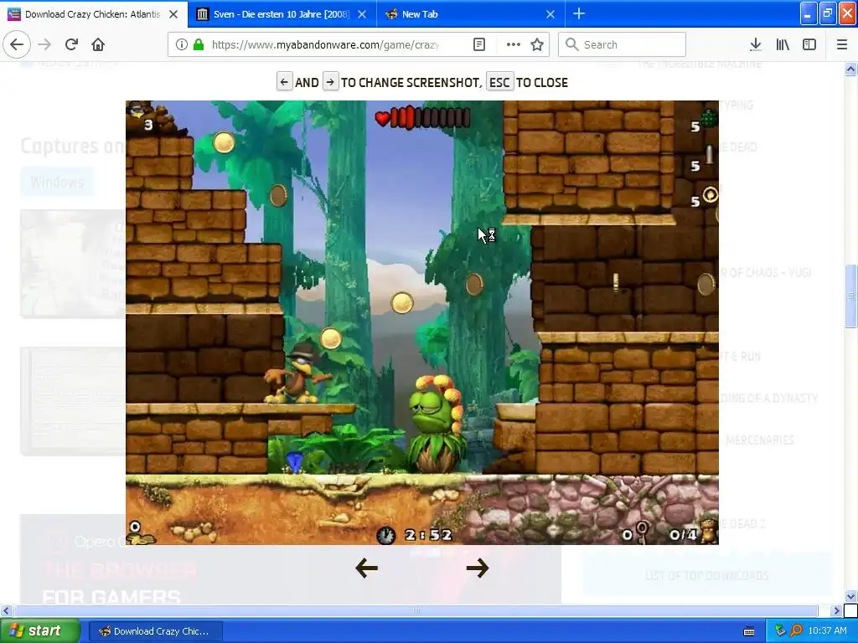Click the right arrow key hint
The height and width of the screenshot is (643, 858).
[330, 83]
